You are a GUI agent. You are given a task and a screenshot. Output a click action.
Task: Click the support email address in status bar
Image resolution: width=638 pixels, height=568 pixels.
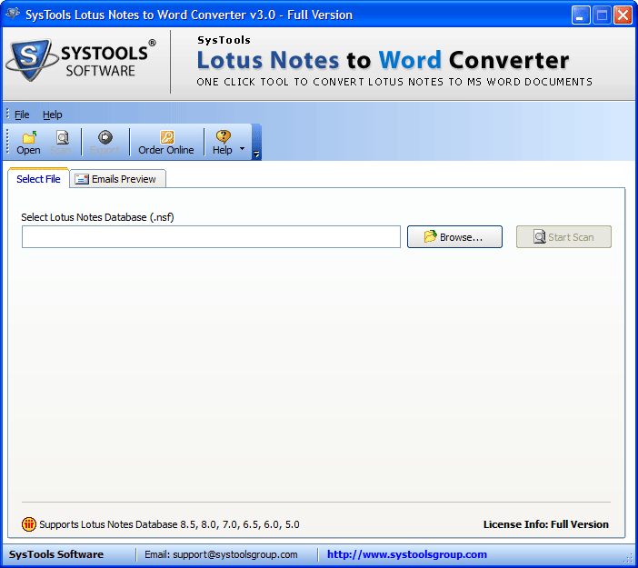click(221, 554)
